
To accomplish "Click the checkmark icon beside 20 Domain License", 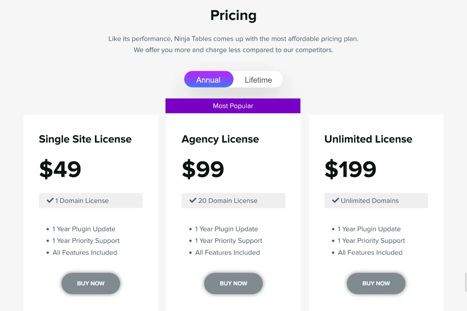I will pyautogui.click(x=193, y=201).
